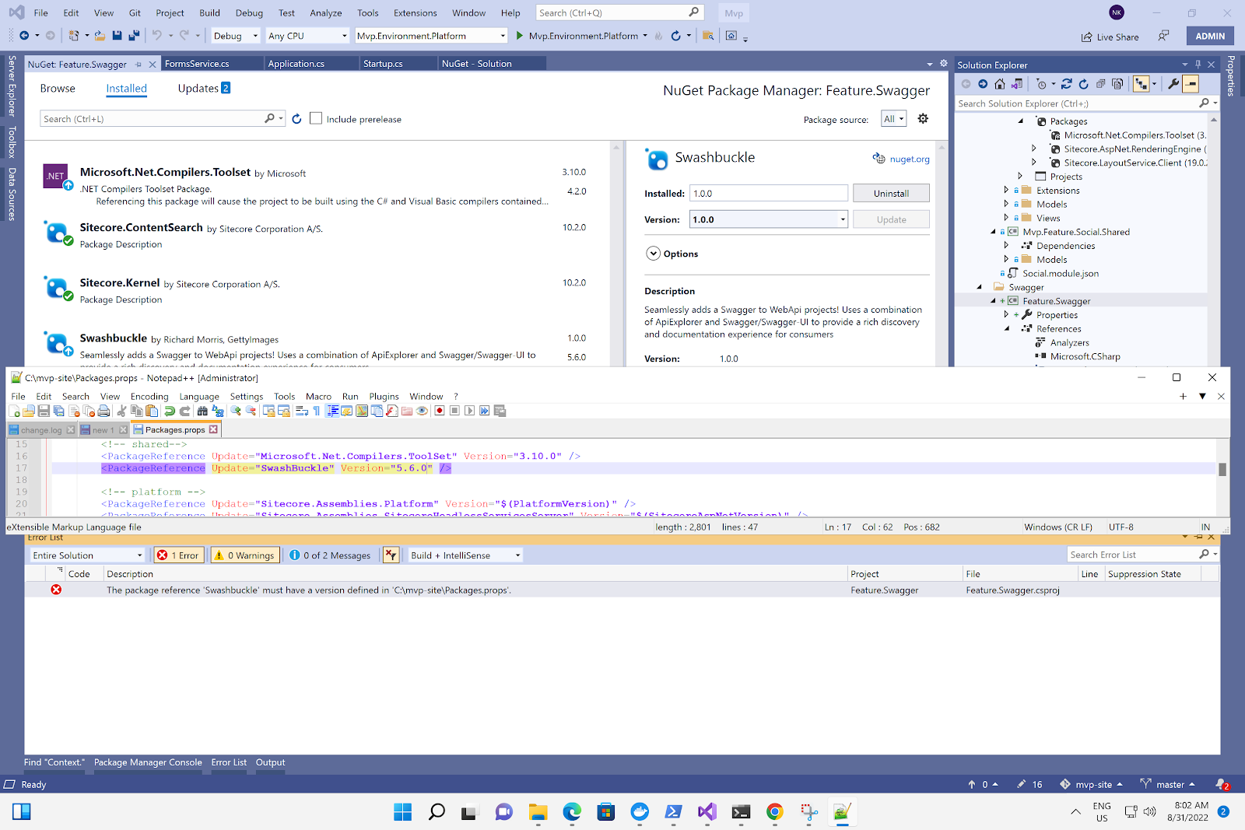
Task: Click Open File icon in Visual Studio toolbar
Action: pos(100,36)
